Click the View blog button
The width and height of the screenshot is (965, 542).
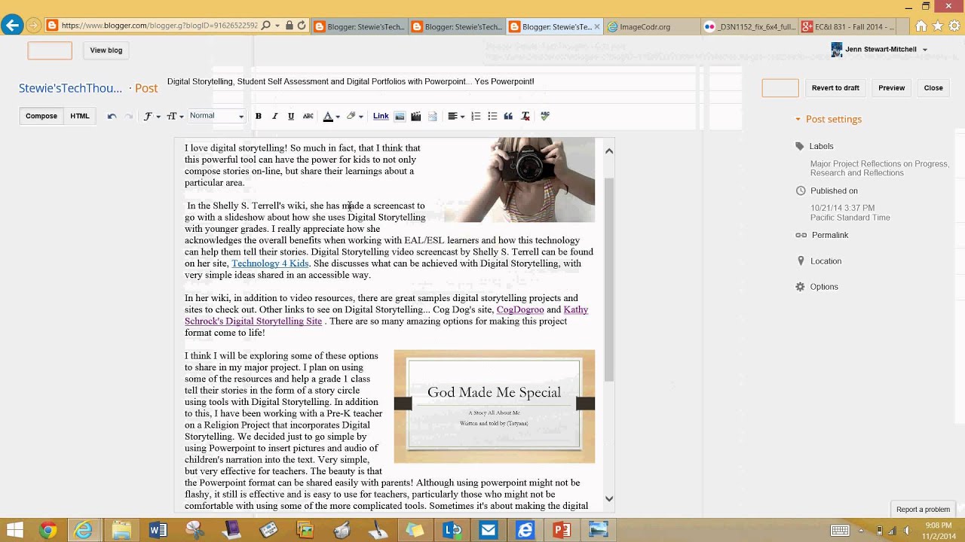click(x=106, y=50)
